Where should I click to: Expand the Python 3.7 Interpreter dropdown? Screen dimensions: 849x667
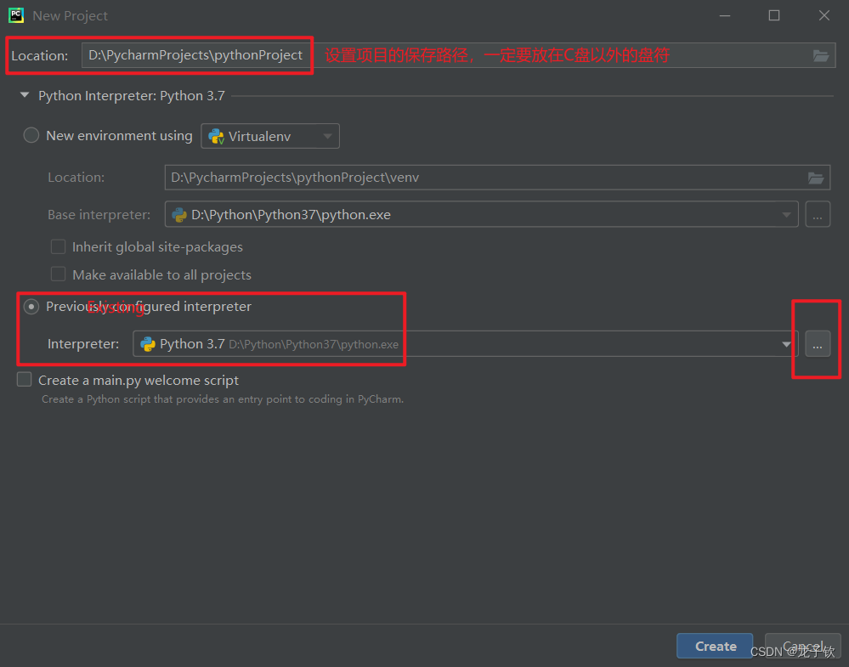pyautogui.click(x=786, y=344)
